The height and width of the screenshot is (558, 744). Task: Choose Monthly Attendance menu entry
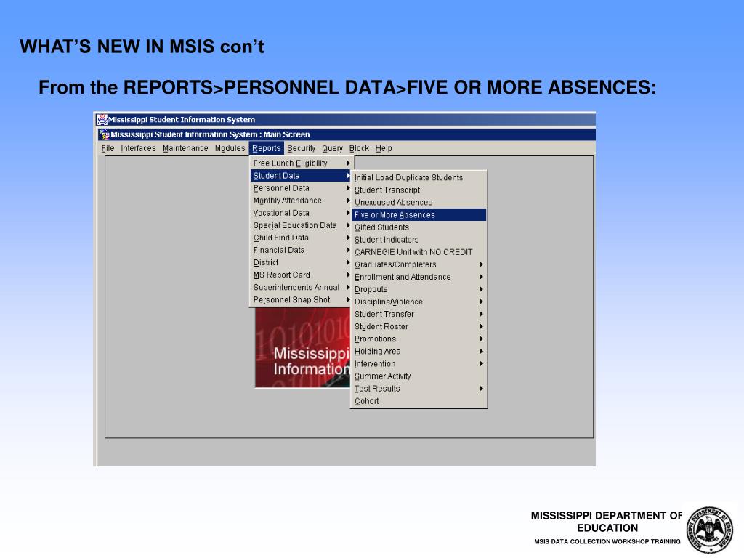click(x=301, y=201)
